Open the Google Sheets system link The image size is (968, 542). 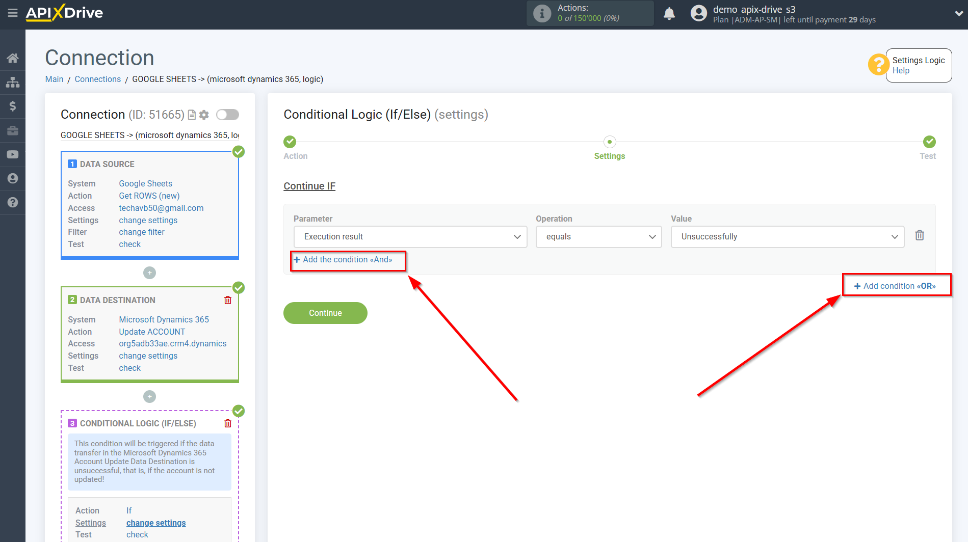pyautogui.click(x=146, y=183)
